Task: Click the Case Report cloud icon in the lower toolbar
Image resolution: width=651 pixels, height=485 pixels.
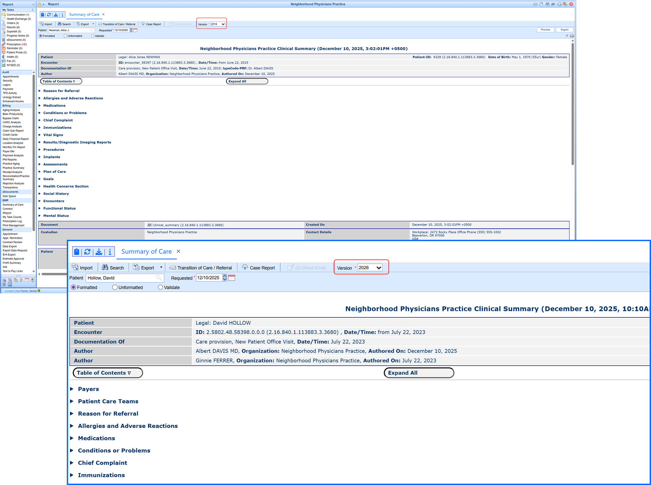Action: click(x=245, y=267)
